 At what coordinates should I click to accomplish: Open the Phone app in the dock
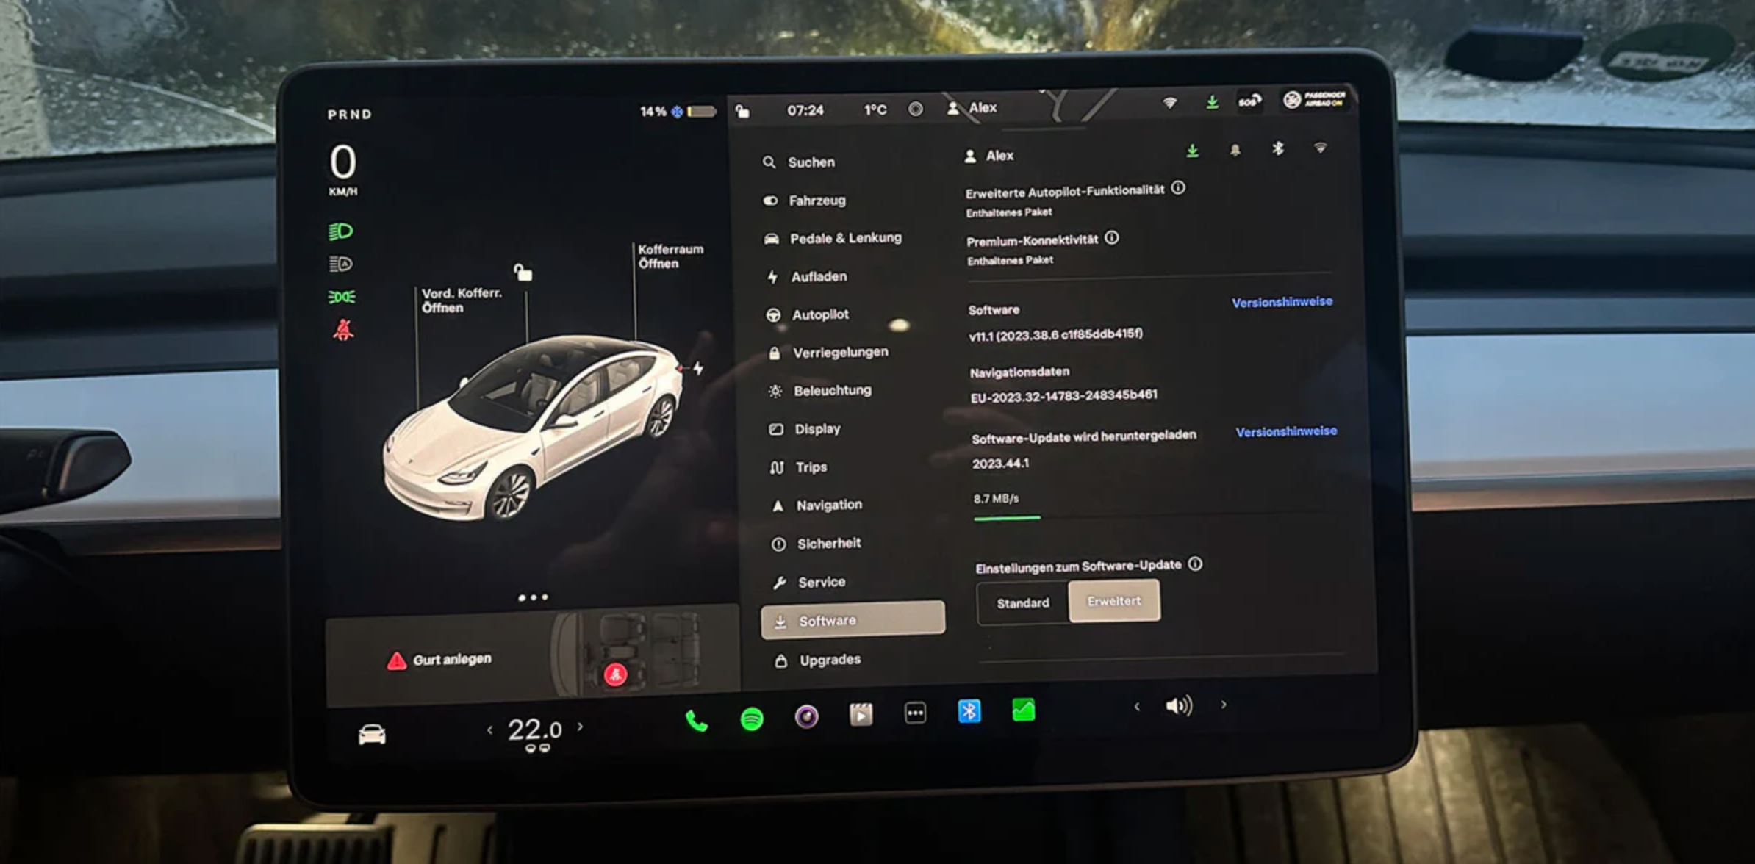coord(696,721)
